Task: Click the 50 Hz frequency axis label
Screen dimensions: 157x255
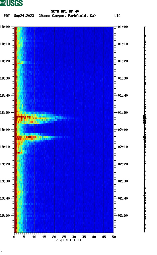Action: [x=114, y=237]
